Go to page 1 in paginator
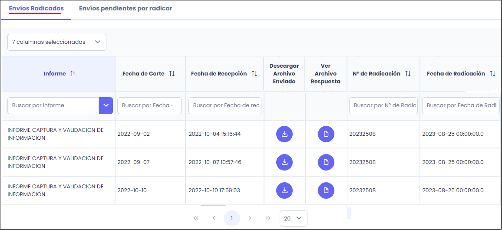Screen dimensions: 502x230 point(232,218)
